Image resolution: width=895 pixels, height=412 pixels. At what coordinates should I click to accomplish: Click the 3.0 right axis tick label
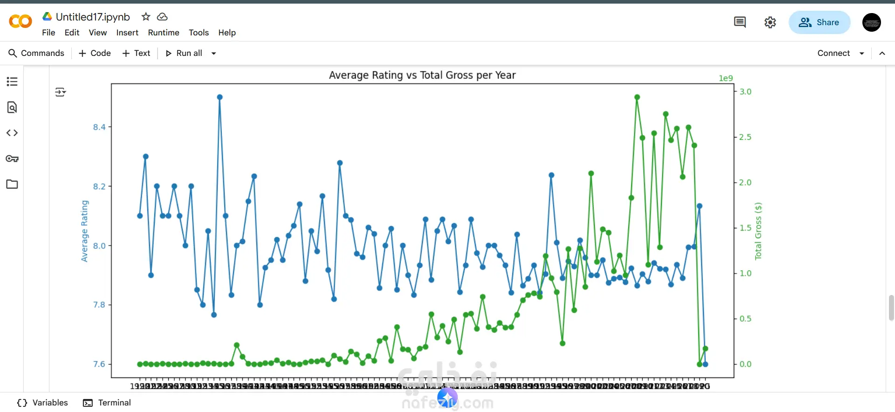pos(745,91)
